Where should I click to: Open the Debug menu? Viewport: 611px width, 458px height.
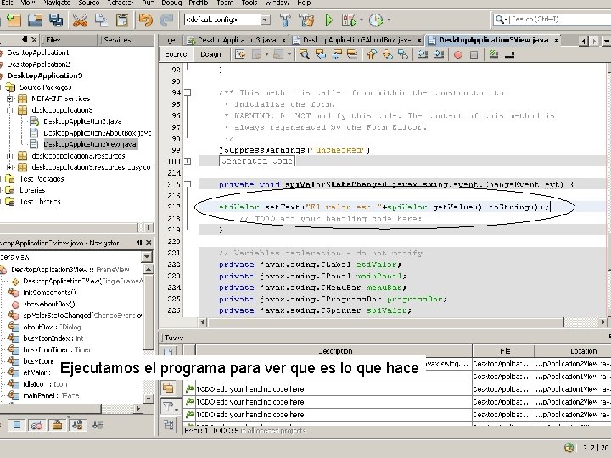(x=171, y=3)
